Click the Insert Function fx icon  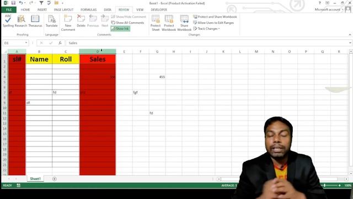(60, 43)
